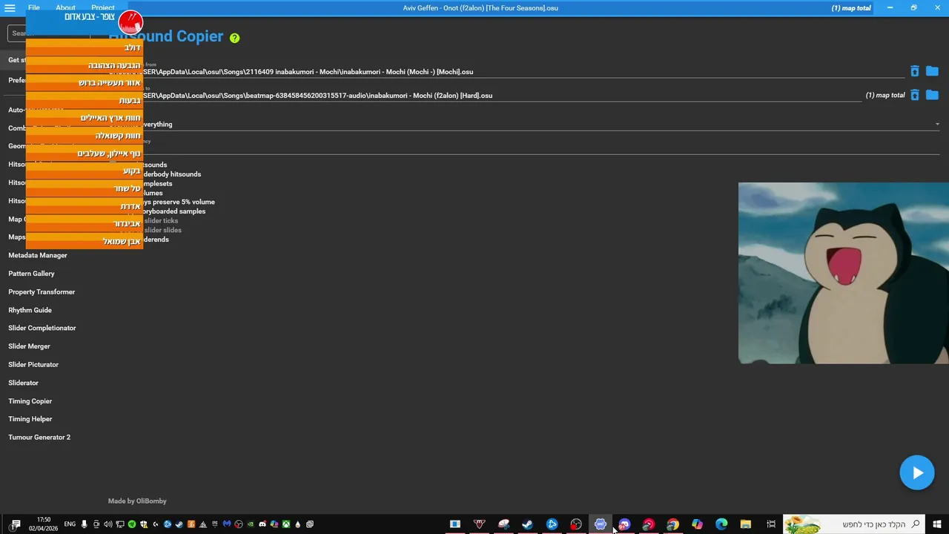The width and height of the screenshot is (949, 534).
Task: Open Task View from the taskbar
Action: click(x=771, y=524)
